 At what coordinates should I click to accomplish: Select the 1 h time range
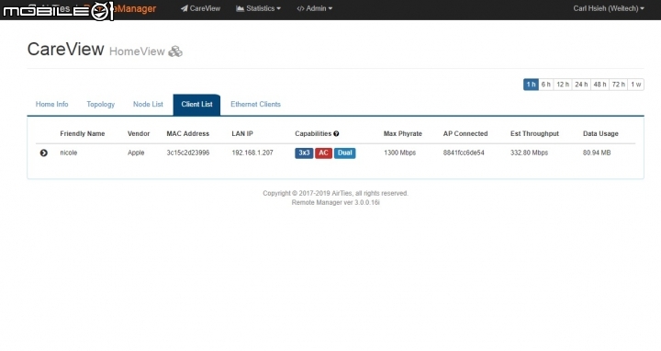[x=531, y=85]
